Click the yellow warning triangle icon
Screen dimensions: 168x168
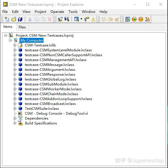coord(93,19)
